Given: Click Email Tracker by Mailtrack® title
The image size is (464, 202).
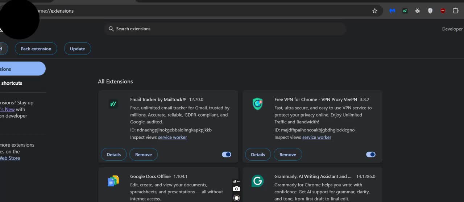Looking at the screenshot, I should 158,100.
